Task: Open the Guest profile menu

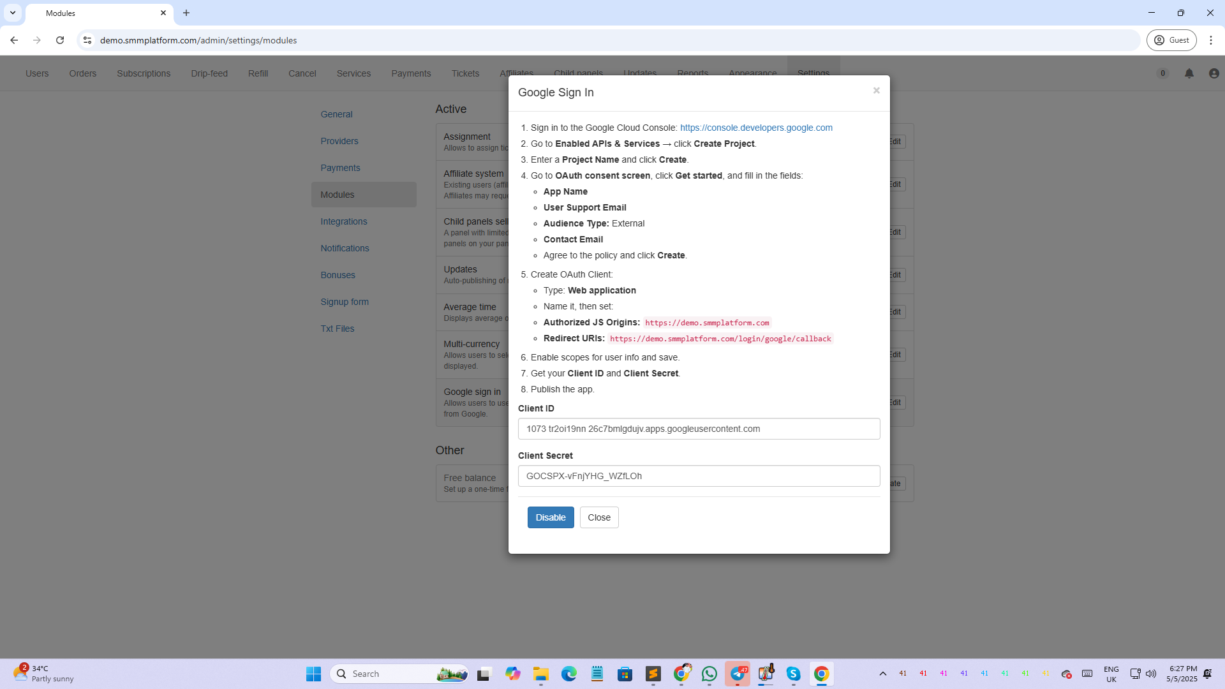Action: 1171,40
